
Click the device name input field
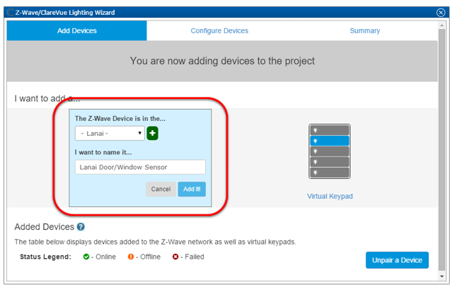click(140, 167)
